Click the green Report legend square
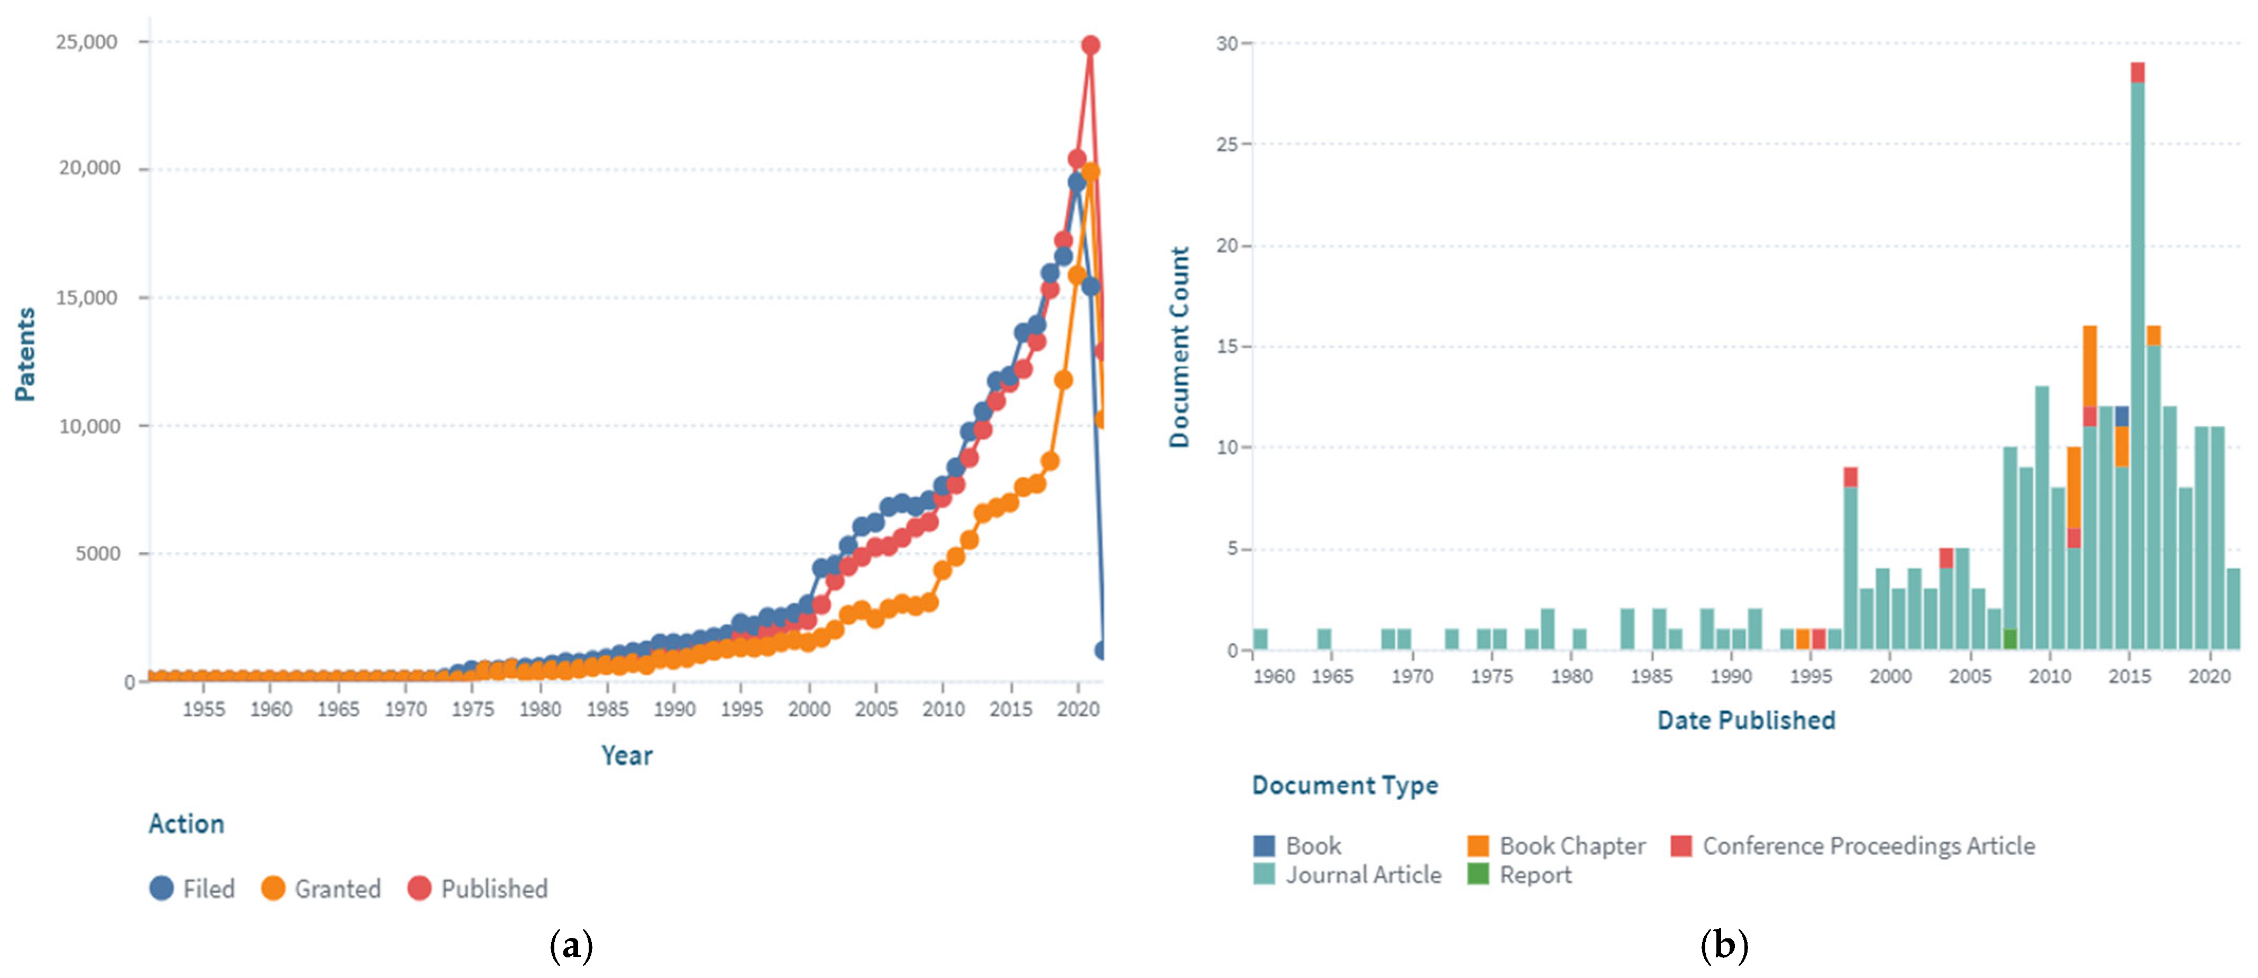The width and height of the screenshot is (2258, 978). point(1478,874)
